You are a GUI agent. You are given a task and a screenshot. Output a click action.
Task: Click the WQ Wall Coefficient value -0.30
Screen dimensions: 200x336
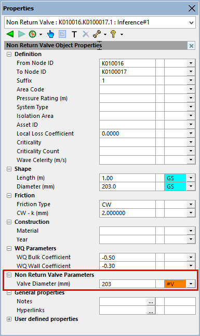tap(127, 266)
